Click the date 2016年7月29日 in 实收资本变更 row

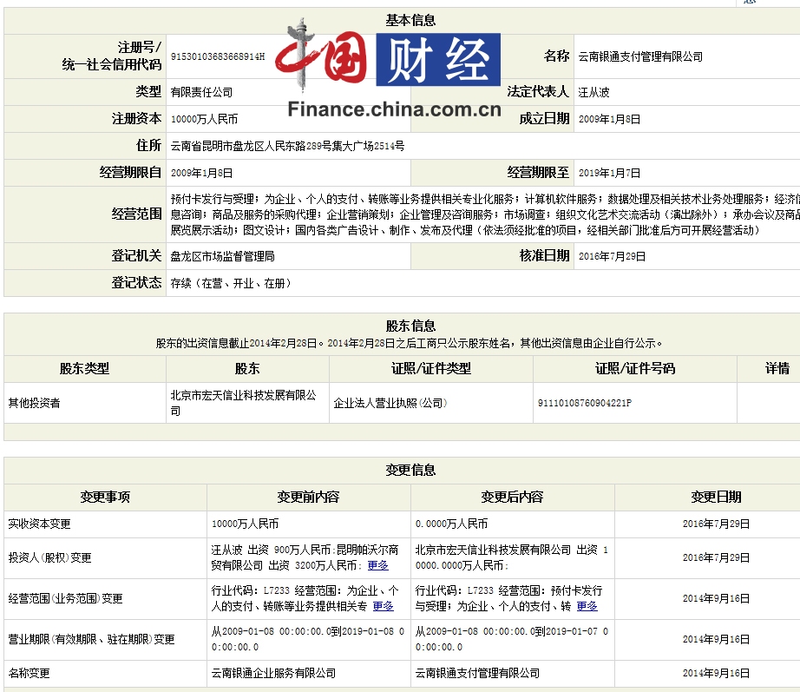[x=717, y=524]
